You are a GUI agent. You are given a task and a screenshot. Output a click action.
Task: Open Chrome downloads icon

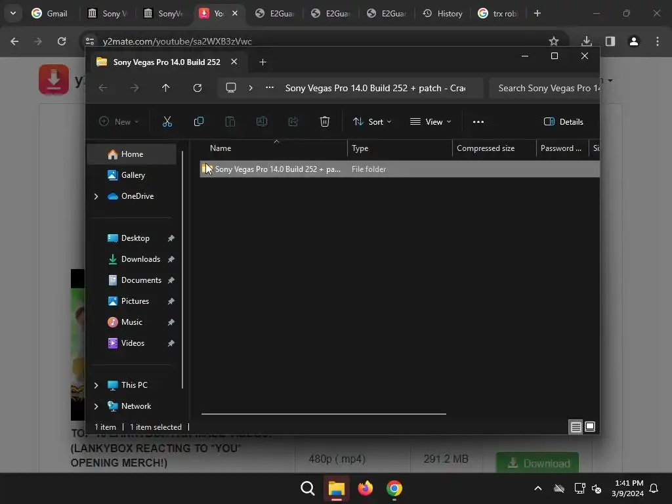coord(587,41)
